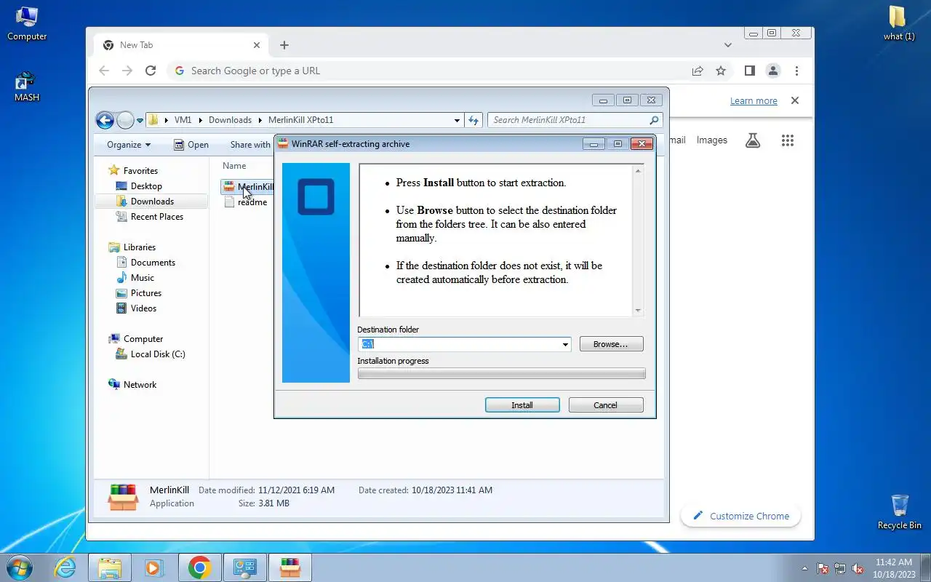Click Chrome forward arrow
This screenshot has height=582, width=931.
pyautogui.click(x=127, y=71)
